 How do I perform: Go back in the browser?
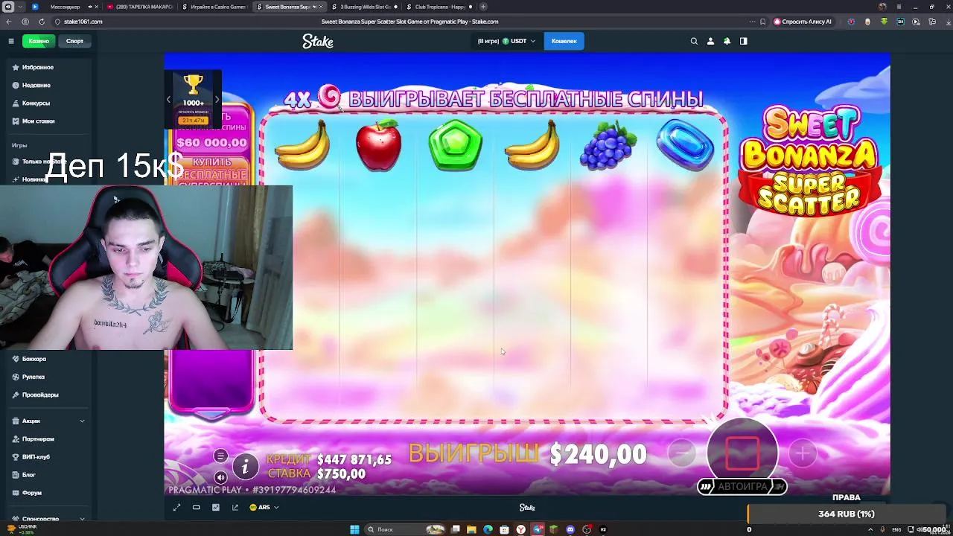point(10,22)
